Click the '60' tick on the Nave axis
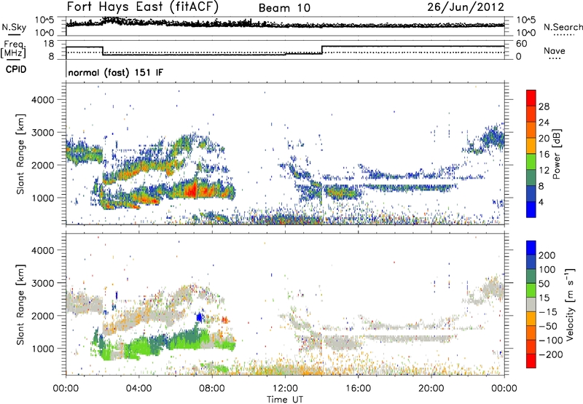This screenshot has width=583, height=404. coord(521,44)
